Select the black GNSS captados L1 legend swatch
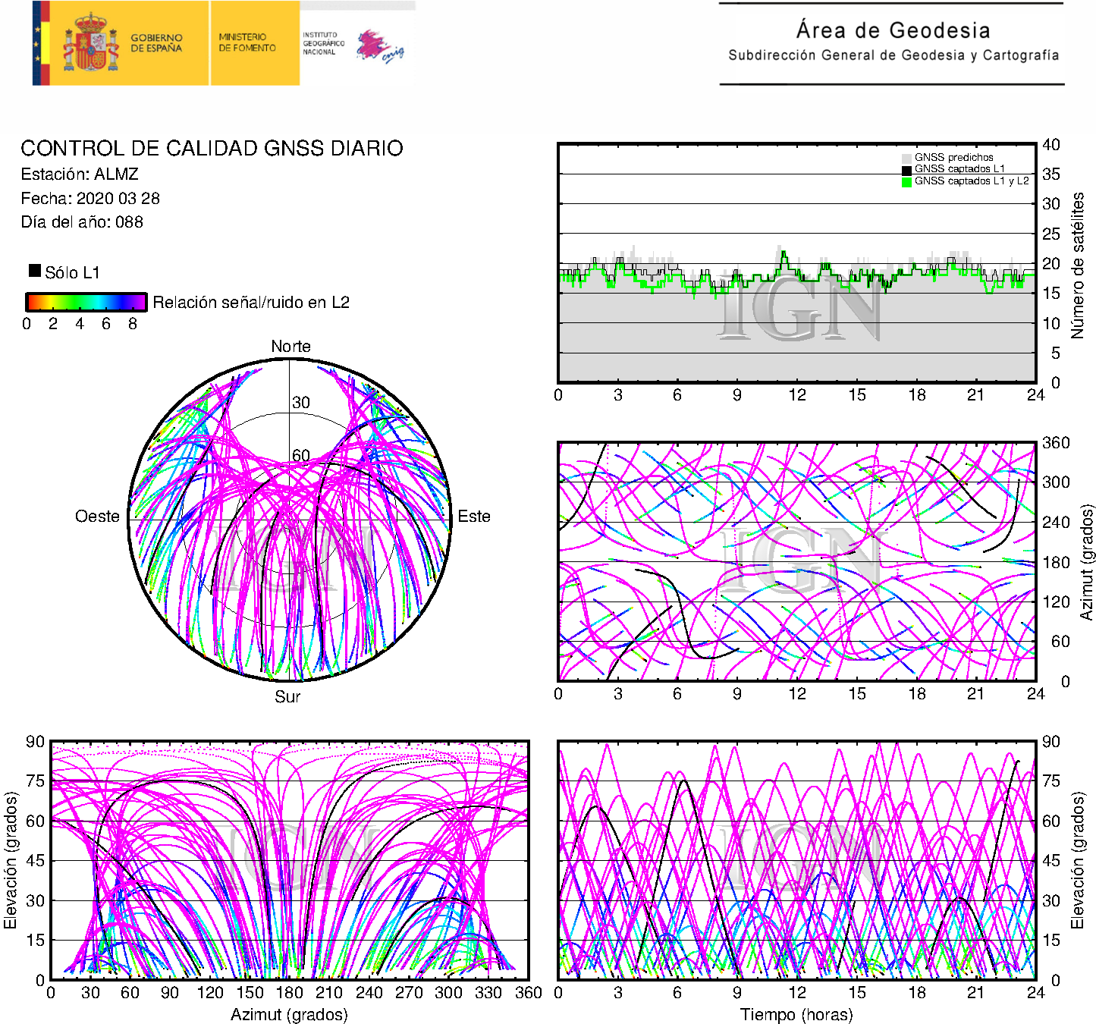Viewport: 1096px width, 1024px height. pyautogui.click(x=906, y=169)
